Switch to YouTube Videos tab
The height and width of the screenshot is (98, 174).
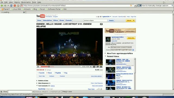coord(55,20)
